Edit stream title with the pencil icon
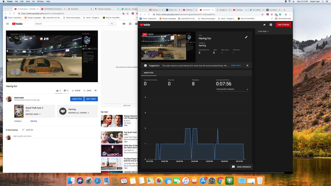The height and width of the screenshot is (186, 331). tap(246, 37)
